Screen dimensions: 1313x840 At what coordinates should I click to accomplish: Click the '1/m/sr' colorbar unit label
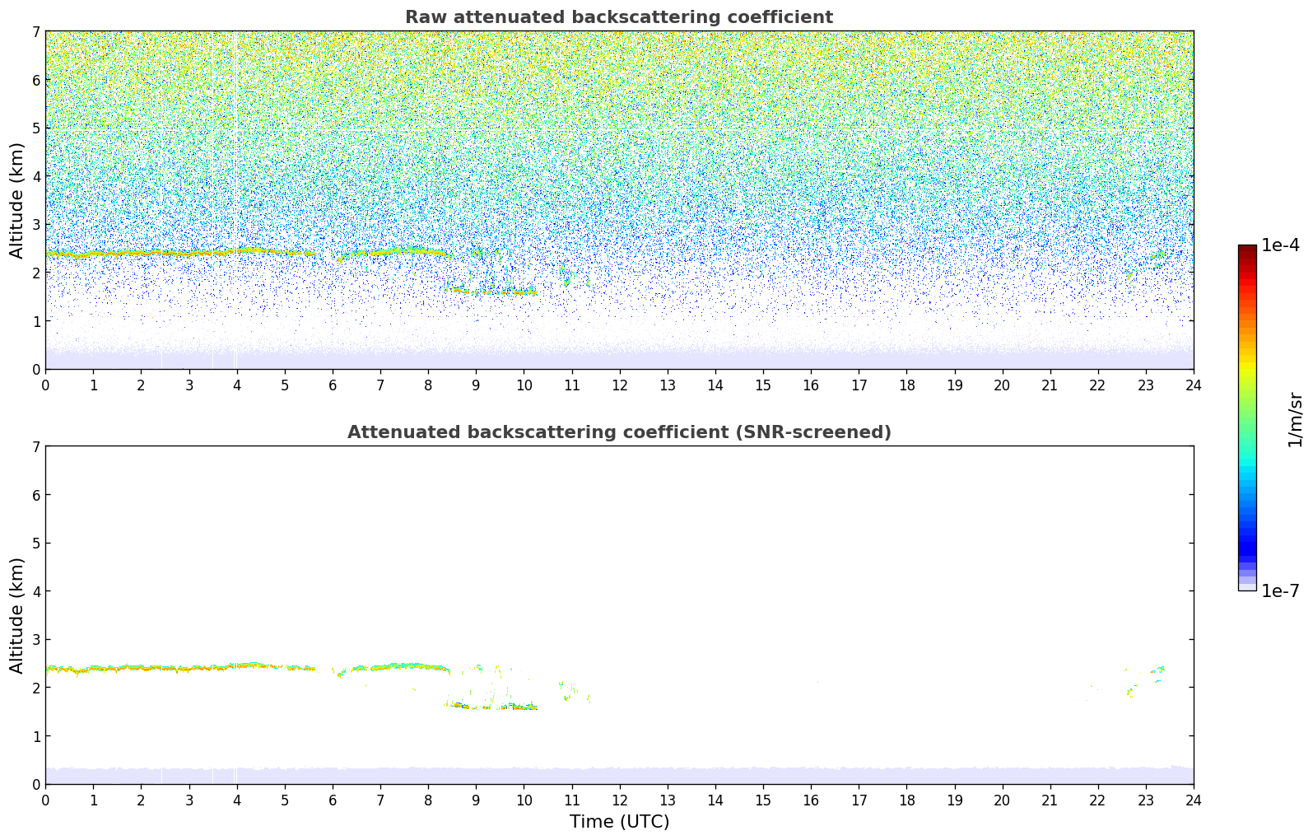click(1295, 419)
